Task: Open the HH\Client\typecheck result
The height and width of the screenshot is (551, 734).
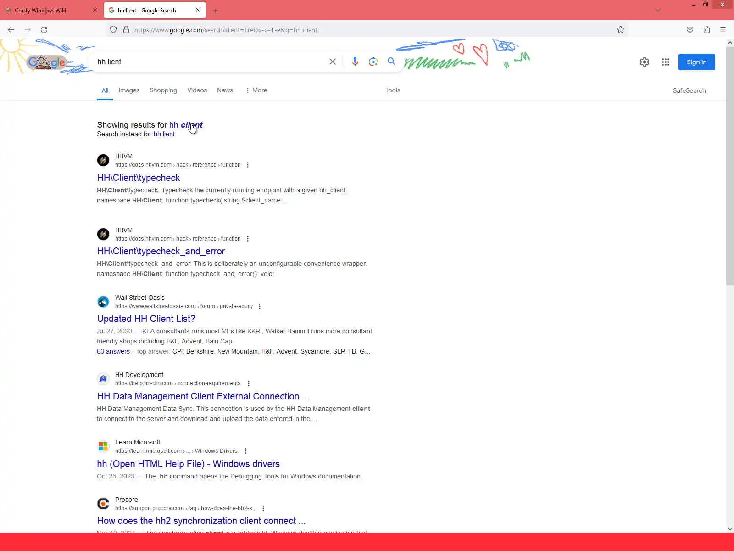Action: (138, 178)
